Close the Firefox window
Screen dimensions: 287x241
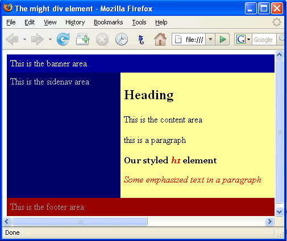point(277,9)
